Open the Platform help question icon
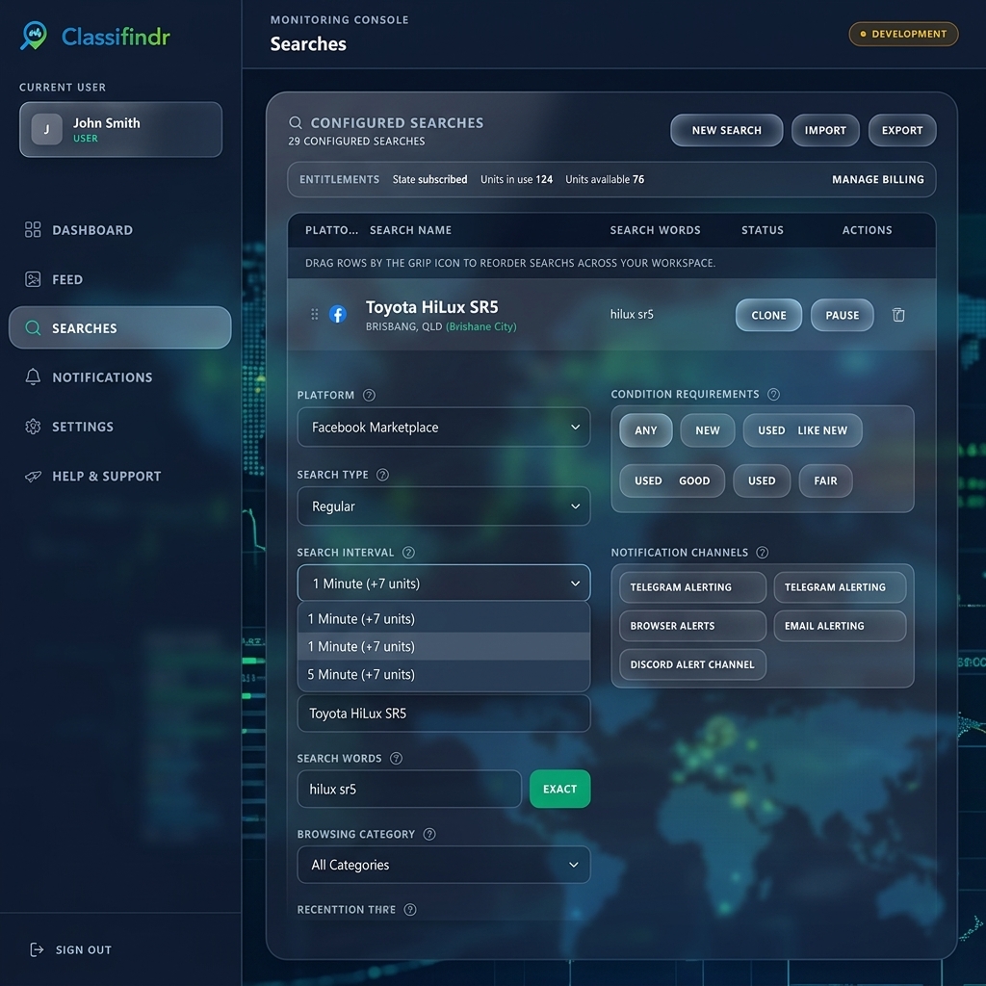The width and height of the screenshot is (986, 986). point(369,395)
